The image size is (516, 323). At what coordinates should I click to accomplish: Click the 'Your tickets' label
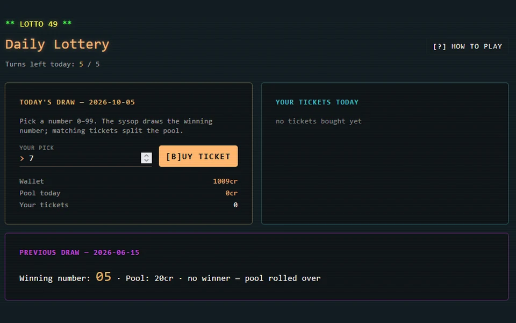coord(44,205)
